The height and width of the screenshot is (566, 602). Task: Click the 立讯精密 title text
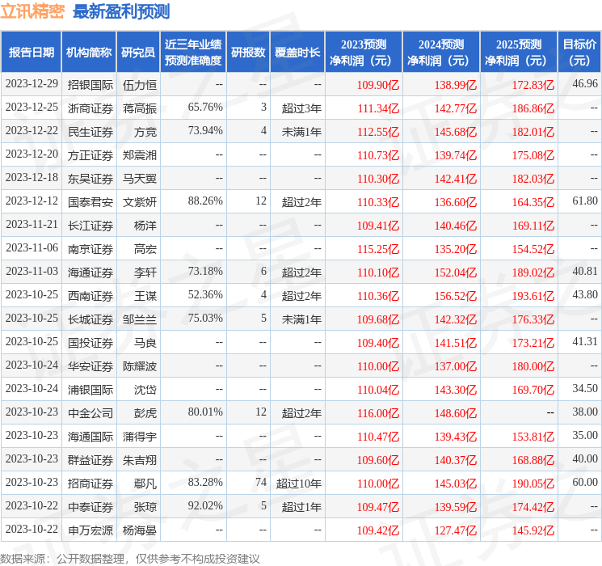32,11
